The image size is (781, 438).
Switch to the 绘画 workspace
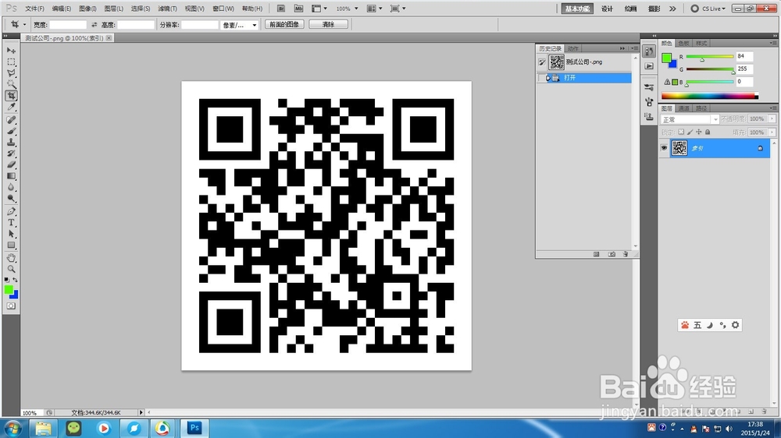point(630,9)
